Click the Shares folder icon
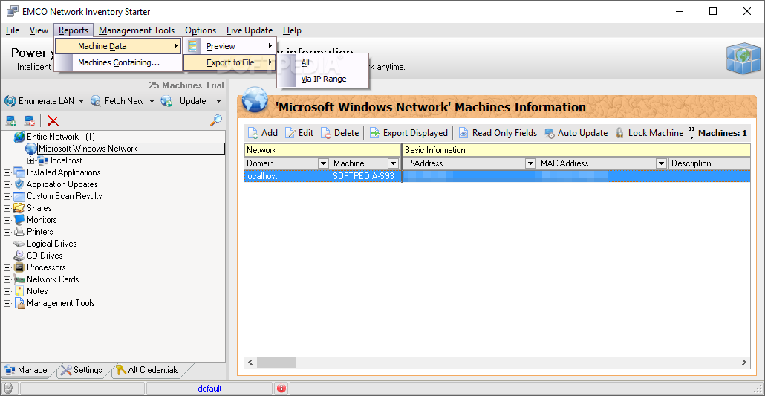 [x=19, y=208]
